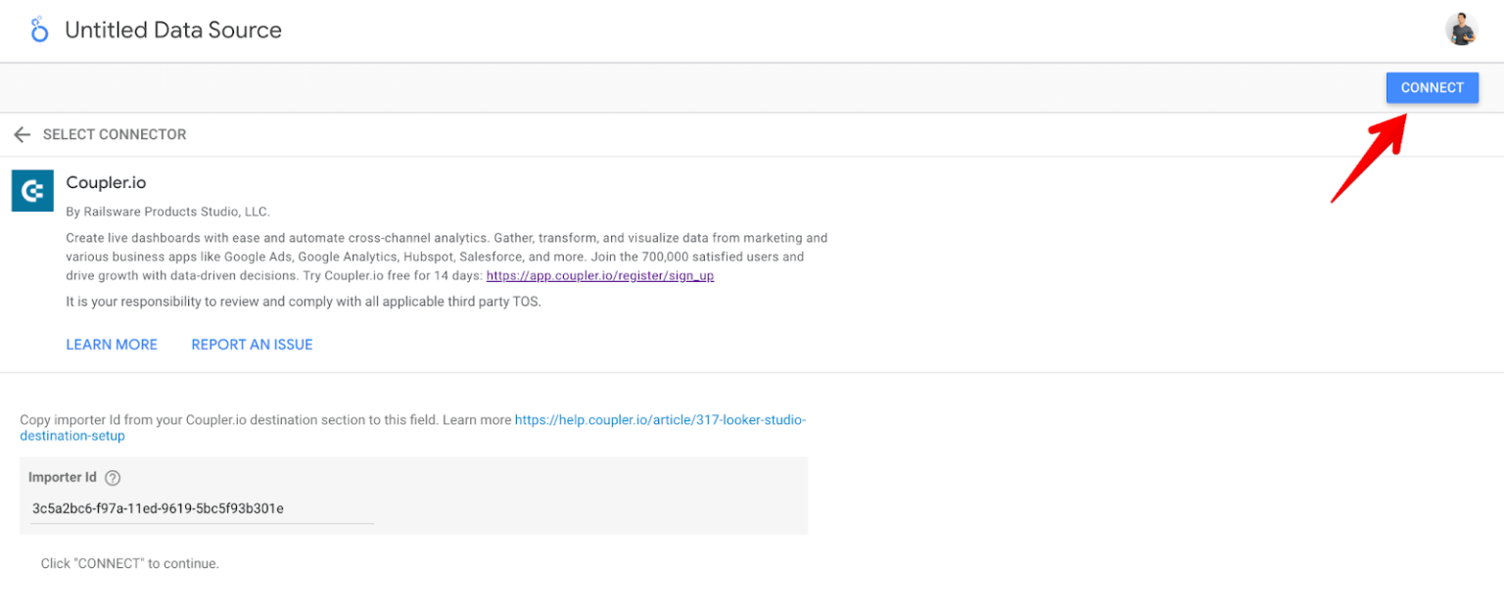Open the Coupler.io free trial signup link
Image resolution: width=1504 pixels, height=614 pixels.
coord(599,275)
